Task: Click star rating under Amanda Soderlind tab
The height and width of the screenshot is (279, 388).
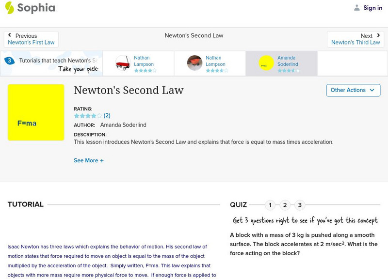Action: (289, 70)
